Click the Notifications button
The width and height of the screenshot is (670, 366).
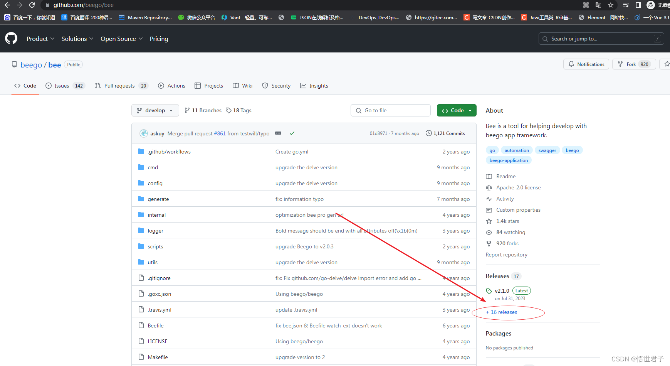click(x=586, y=64)
